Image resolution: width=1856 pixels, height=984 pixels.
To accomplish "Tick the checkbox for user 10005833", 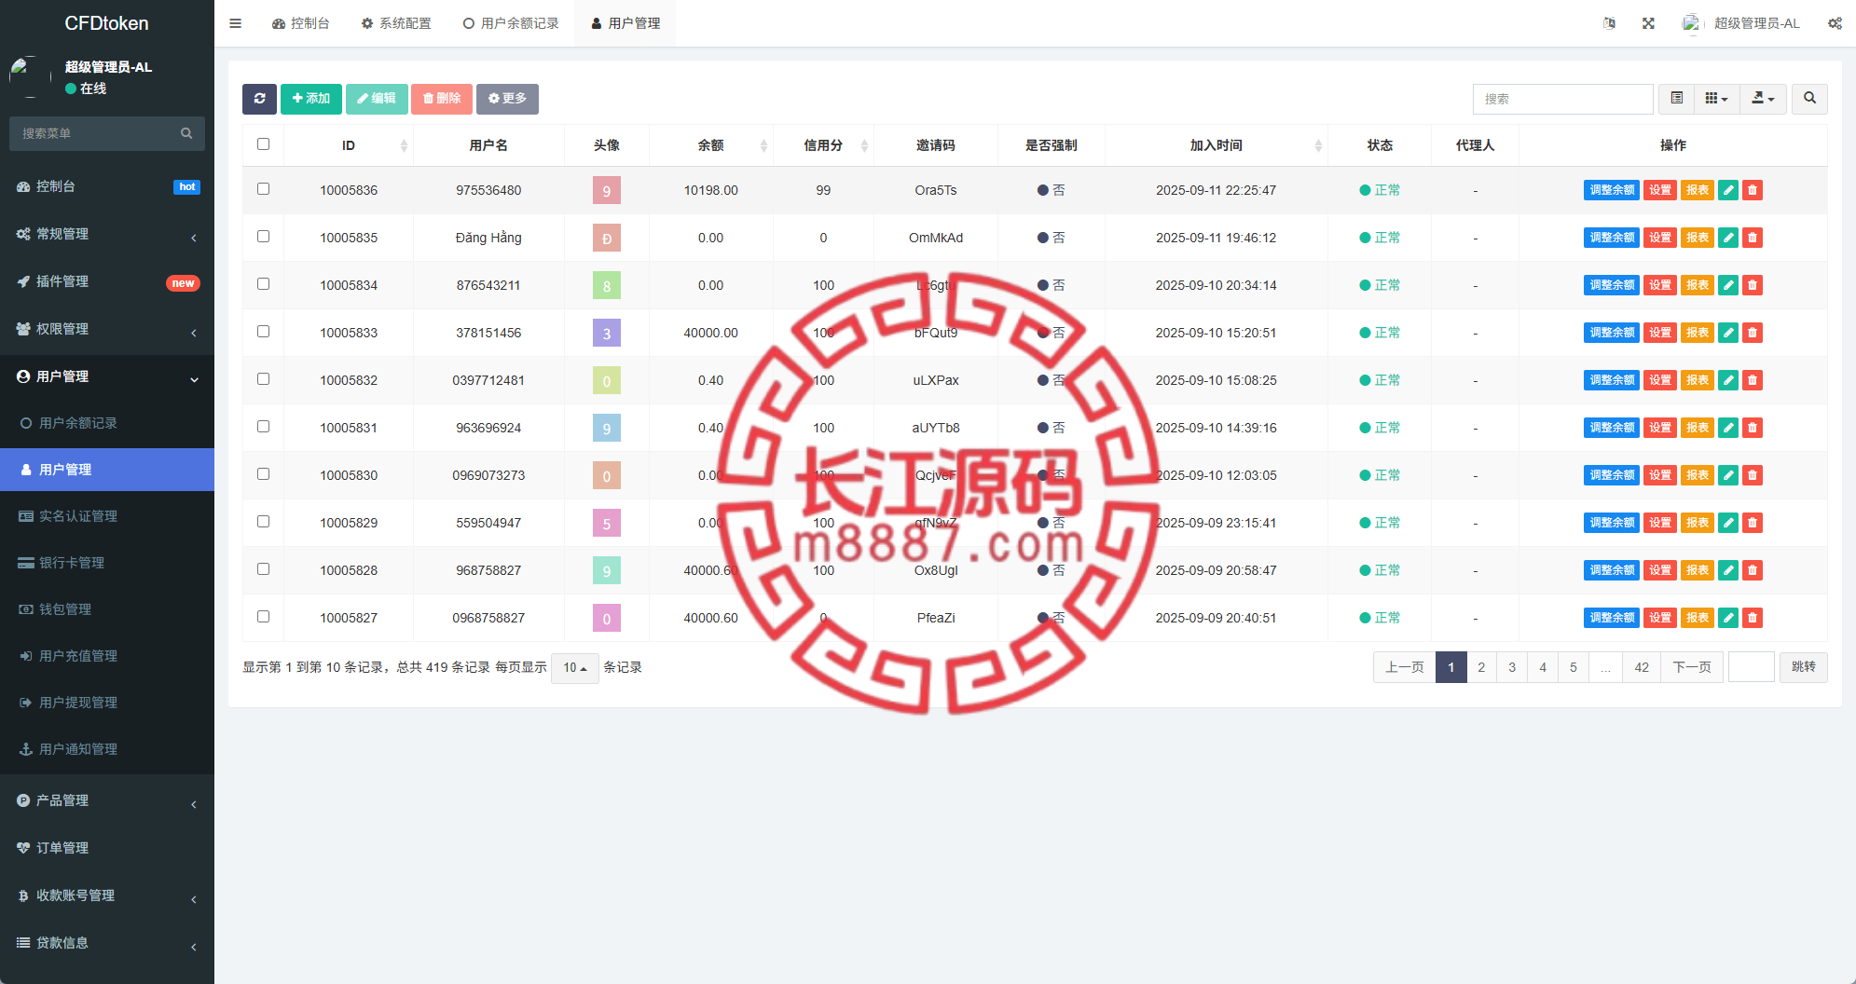I will 263,332.
